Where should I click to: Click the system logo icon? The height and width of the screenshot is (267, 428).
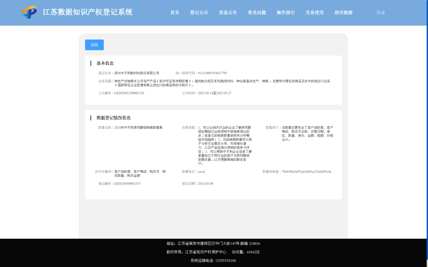click(29, 12)
